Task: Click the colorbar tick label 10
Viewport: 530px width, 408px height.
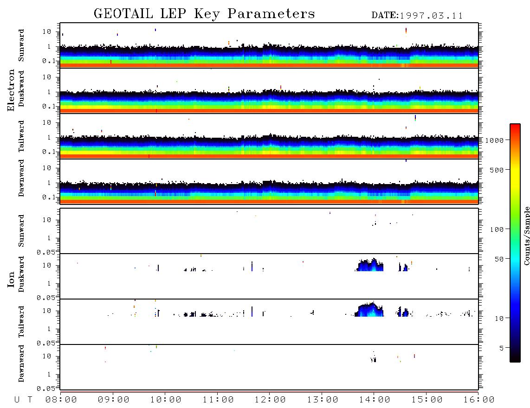Action: [x=499, y=318]
